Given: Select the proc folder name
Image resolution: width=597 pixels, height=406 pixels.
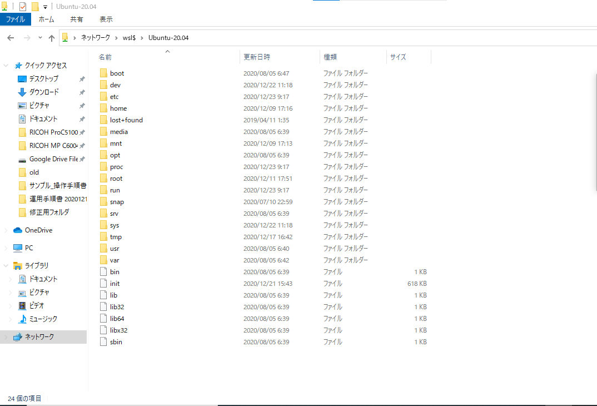Looking at the screenshot, I should (x=117, y=167).
